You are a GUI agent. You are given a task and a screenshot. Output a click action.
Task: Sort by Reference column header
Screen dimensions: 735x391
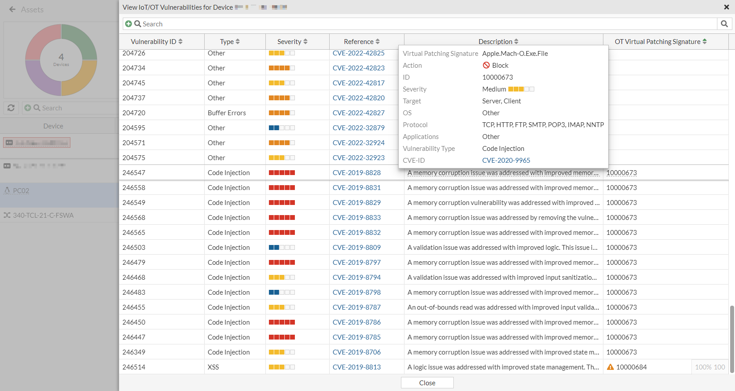coord(362,41)
